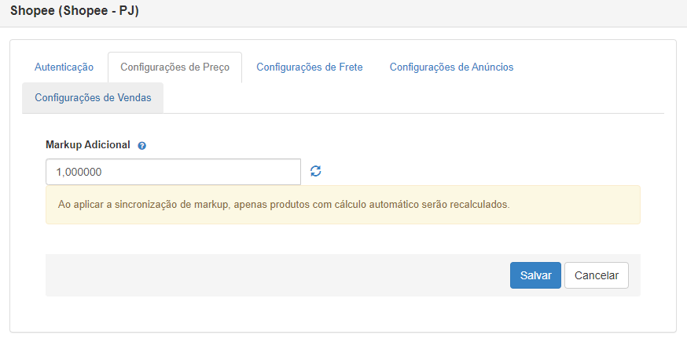Open the Configurações de Vendas tab

click(93, 97)
